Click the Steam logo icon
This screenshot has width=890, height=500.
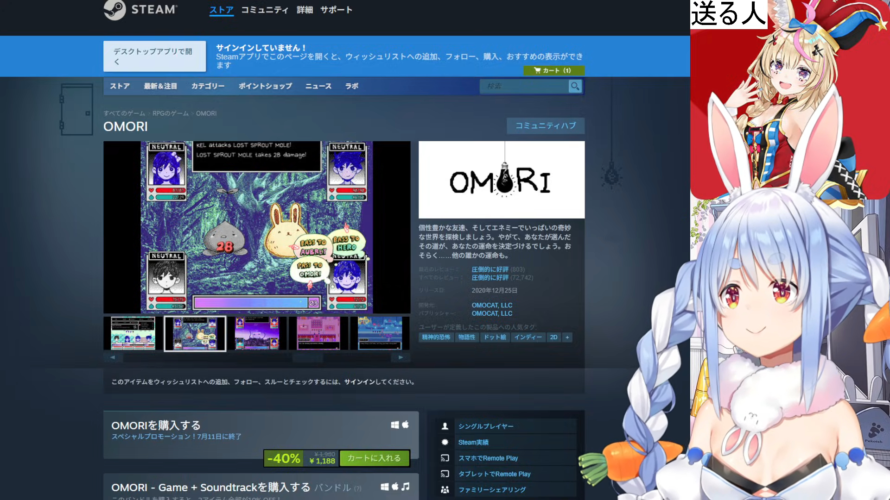pos(114,10)
